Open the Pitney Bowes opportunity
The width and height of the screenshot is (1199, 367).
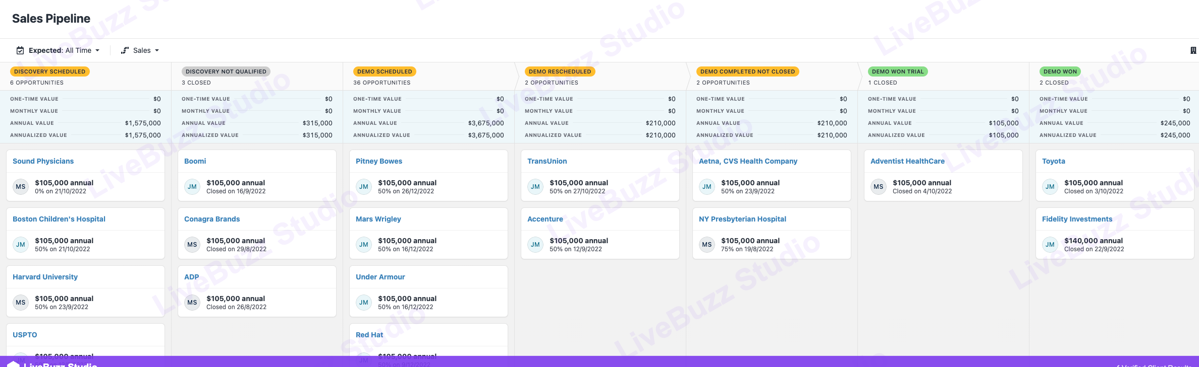point(379,161)
